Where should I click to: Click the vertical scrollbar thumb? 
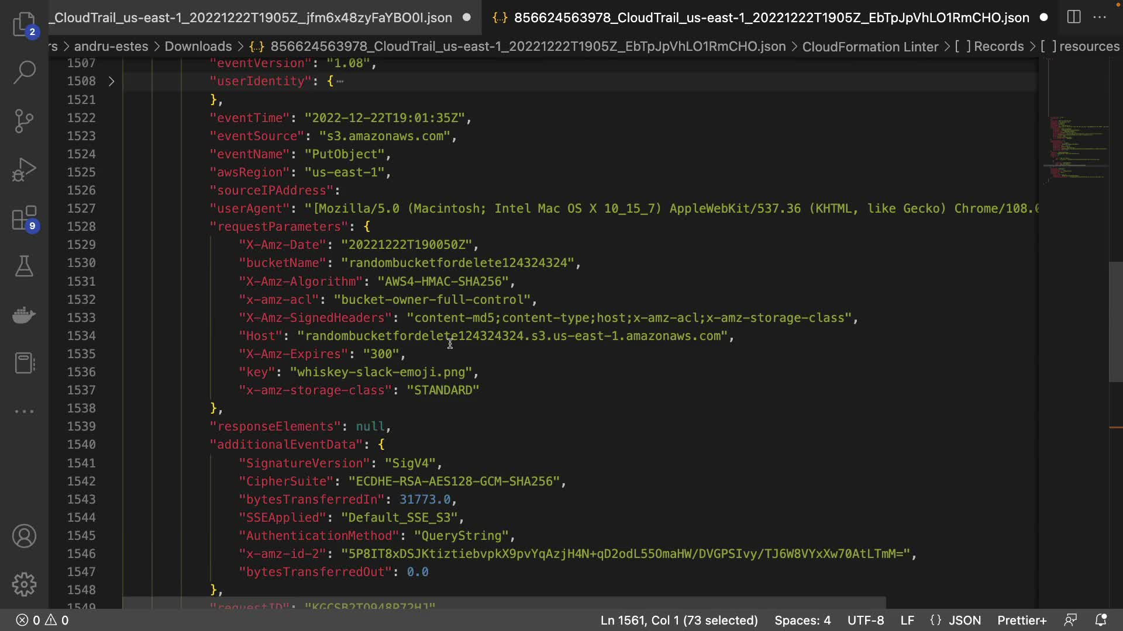(1115, 321)
